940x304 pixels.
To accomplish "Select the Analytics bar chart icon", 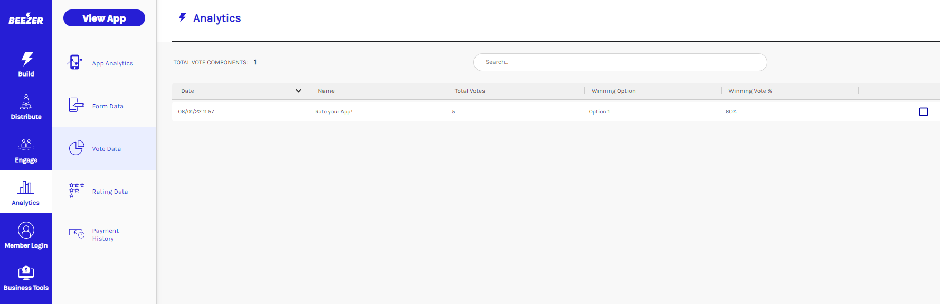I will 26,187.
